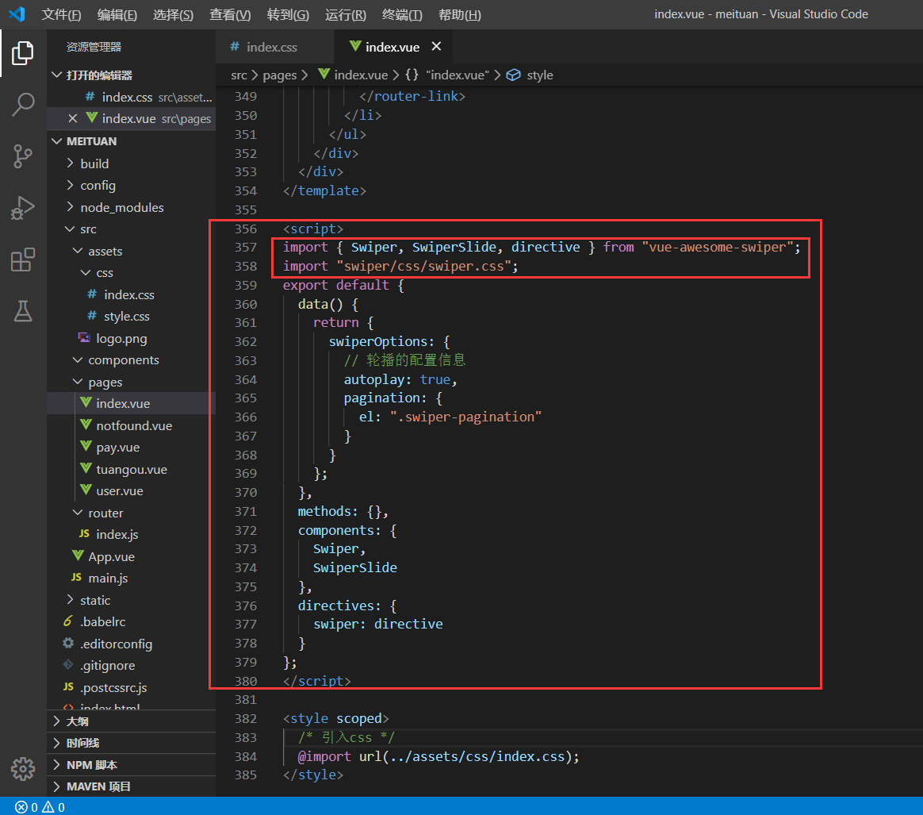Image resolution: width=923 pixels, height=815 pixels.
Task: Open tuangou.vue in the file tree
Action: point(132,469)
